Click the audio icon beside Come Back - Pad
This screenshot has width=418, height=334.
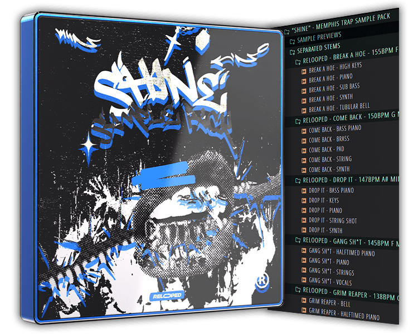coord(303,149)
